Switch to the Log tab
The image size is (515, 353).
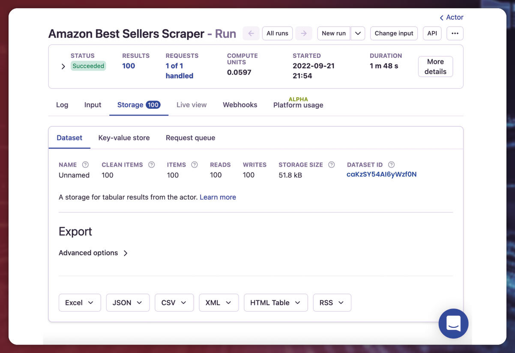tap(62, 105)
